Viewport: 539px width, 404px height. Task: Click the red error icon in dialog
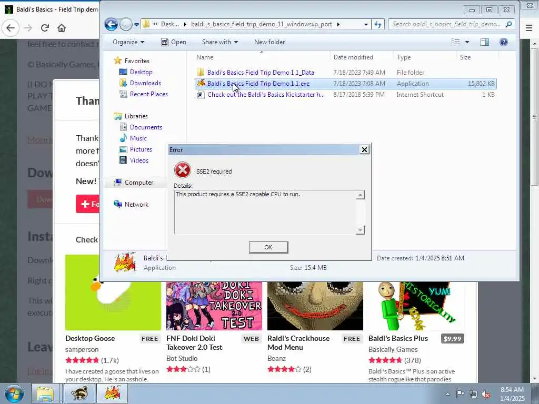tap(183, 170)
